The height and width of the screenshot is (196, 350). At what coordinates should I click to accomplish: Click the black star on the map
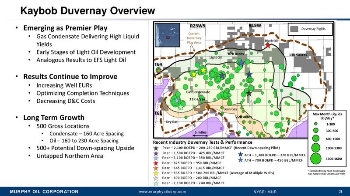(249, 93)
